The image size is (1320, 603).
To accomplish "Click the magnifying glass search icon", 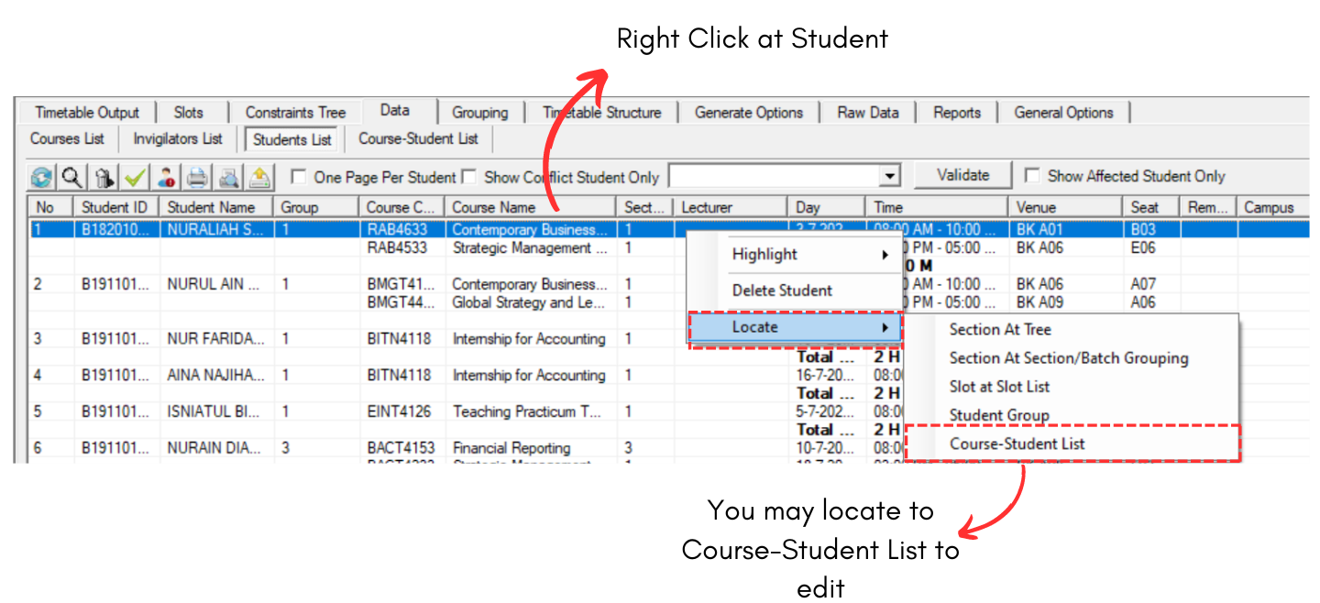I will click(x=71, y=177).
